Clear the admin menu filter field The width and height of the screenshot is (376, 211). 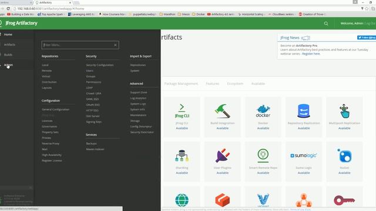[x=115, y=45]
